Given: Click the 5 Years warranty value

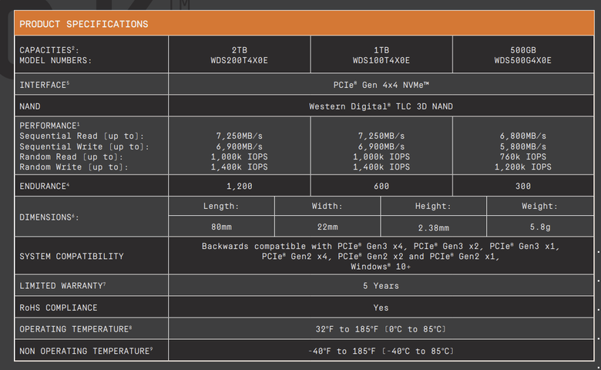Looking at the screenshot, I should (x=381, y=286).
